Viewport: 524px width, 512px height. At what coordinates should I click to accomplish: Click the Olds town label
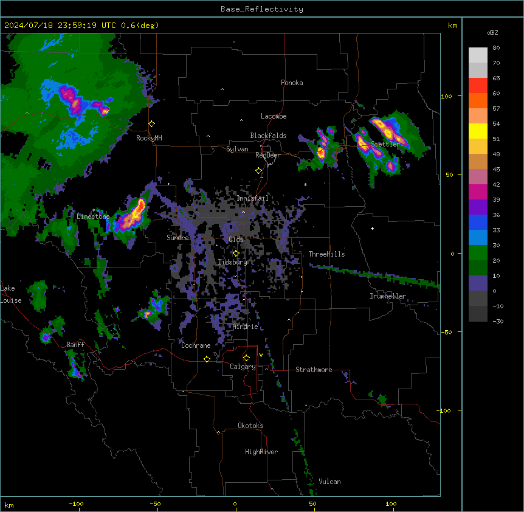tap(236, 240)
